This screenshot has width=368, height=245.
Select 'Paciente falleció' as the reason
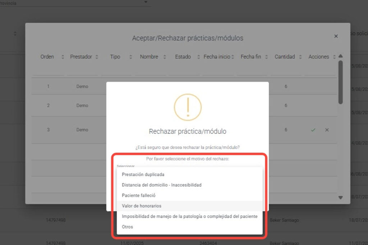[138, 195]
